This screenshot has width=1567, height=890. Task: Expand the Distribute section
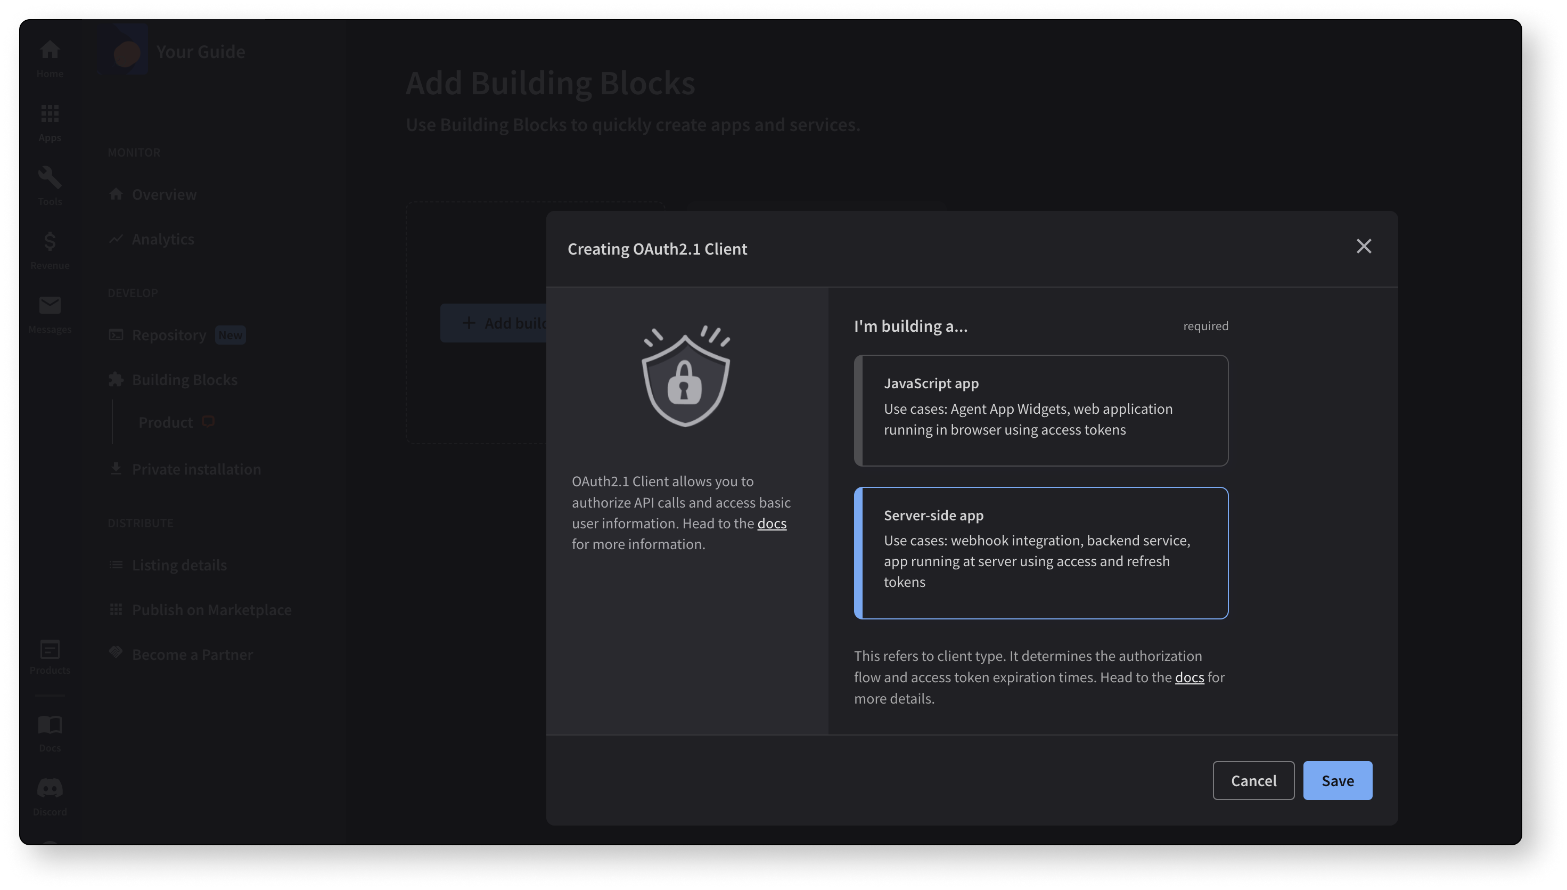(x=140, y=523)
